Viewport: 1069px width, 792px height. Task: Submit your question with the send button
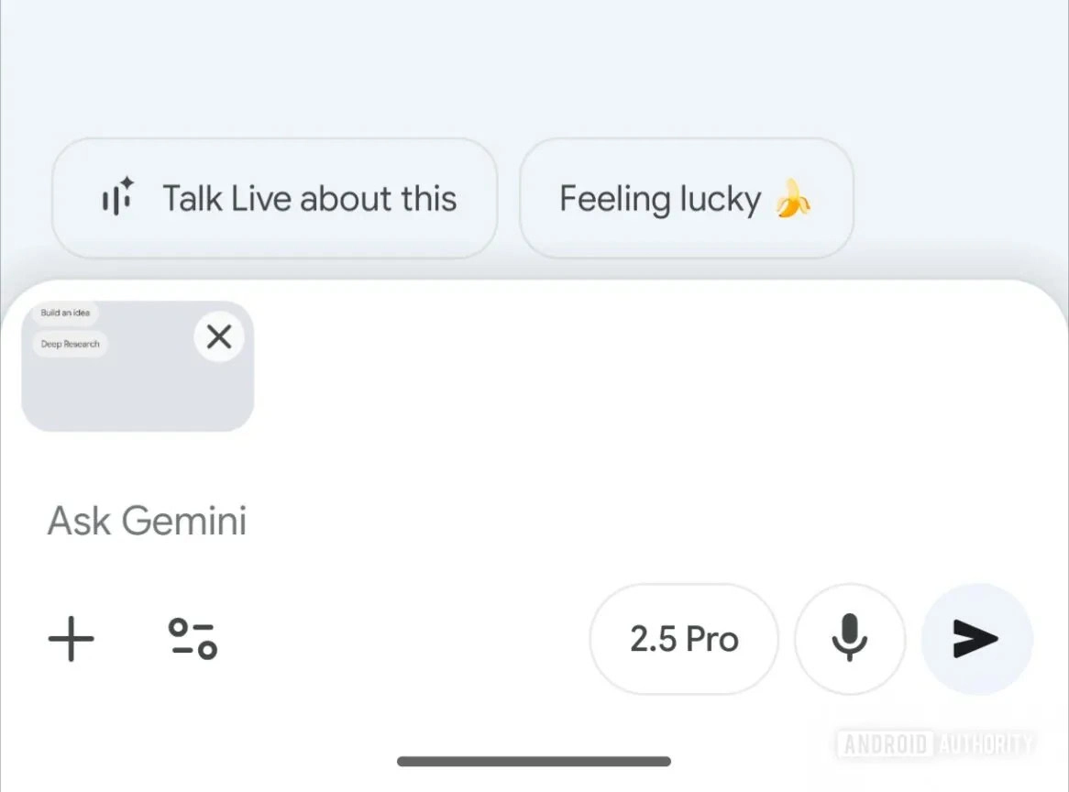pyautogui.click(x=975, y=639)
